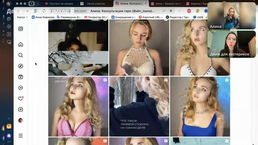This screenshot has height=145, width=258.
Task: Click the bookmark icon in address bar
Action: pos(171,11)
